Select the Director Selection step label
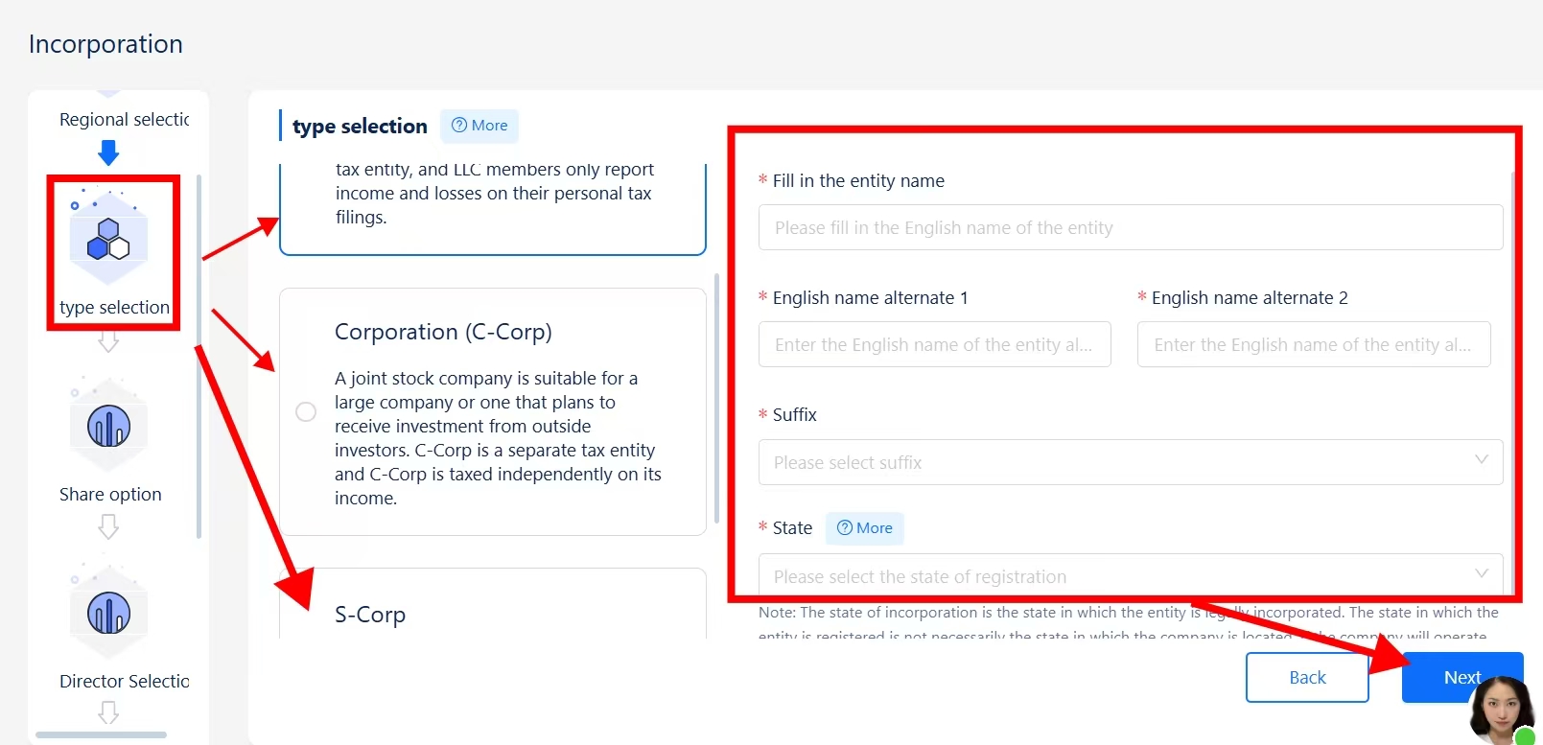Screen dimensions: 1543x745 click(x=124, y=682)
